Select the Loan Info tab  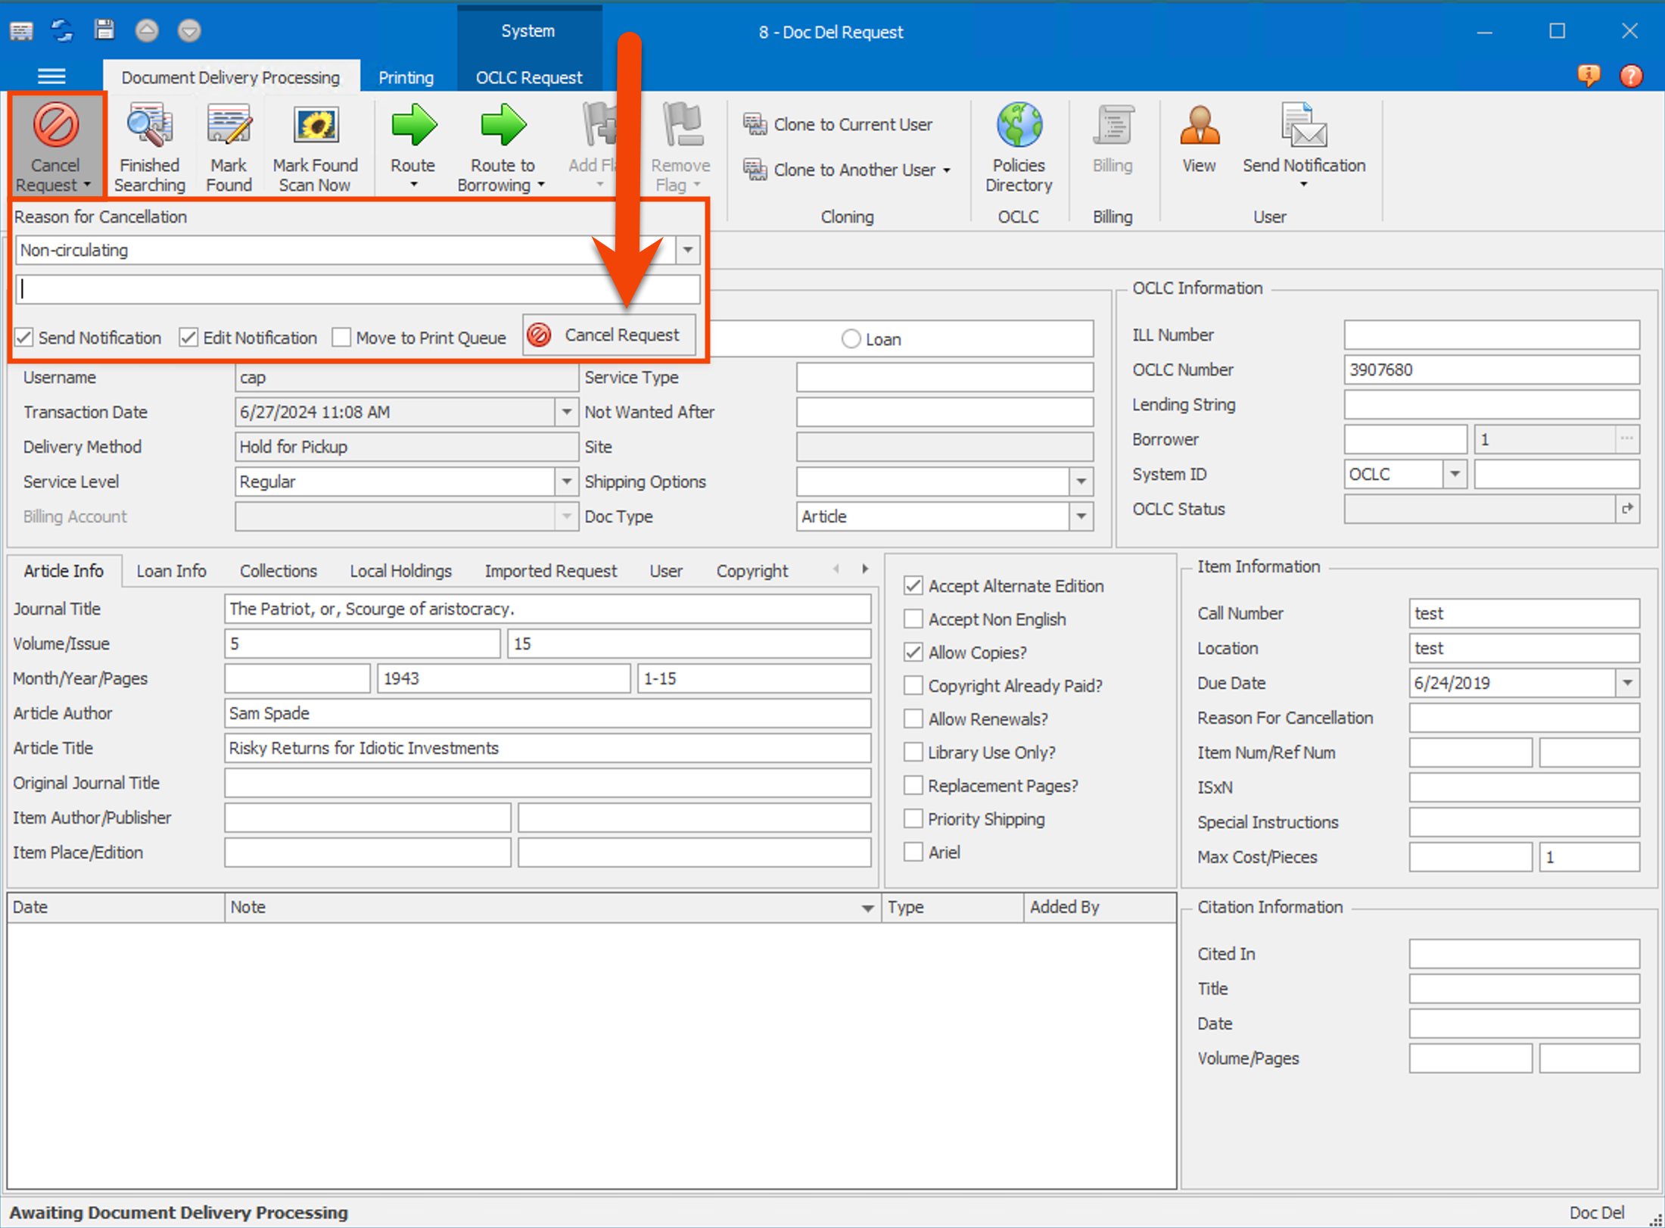(171, 570)
